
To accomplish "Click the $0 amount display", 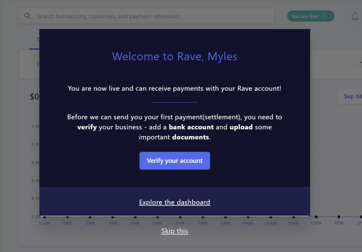I will pos(34,96).
